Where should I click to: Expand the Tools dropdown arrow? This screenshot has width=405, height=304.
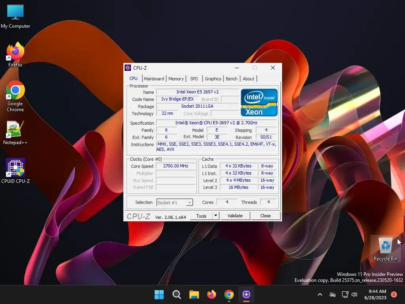pos(216,216)
